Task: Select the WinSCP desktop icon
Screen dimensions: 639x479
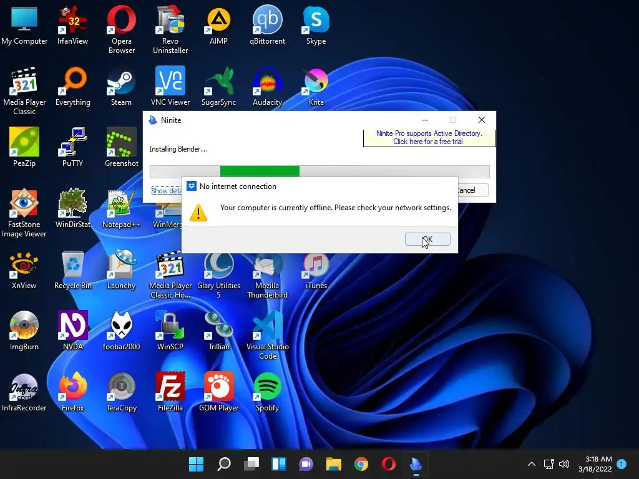Action: [x=170, y=331]
